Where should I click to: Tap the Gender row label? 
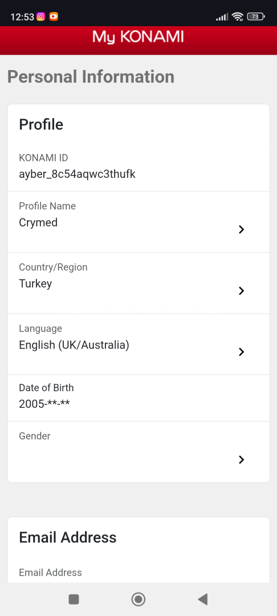point(35,436)
